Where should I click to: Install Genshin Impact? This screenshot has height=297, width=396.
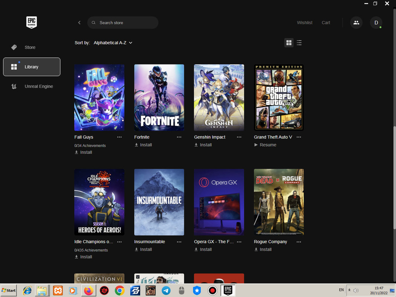pos(203,145)
